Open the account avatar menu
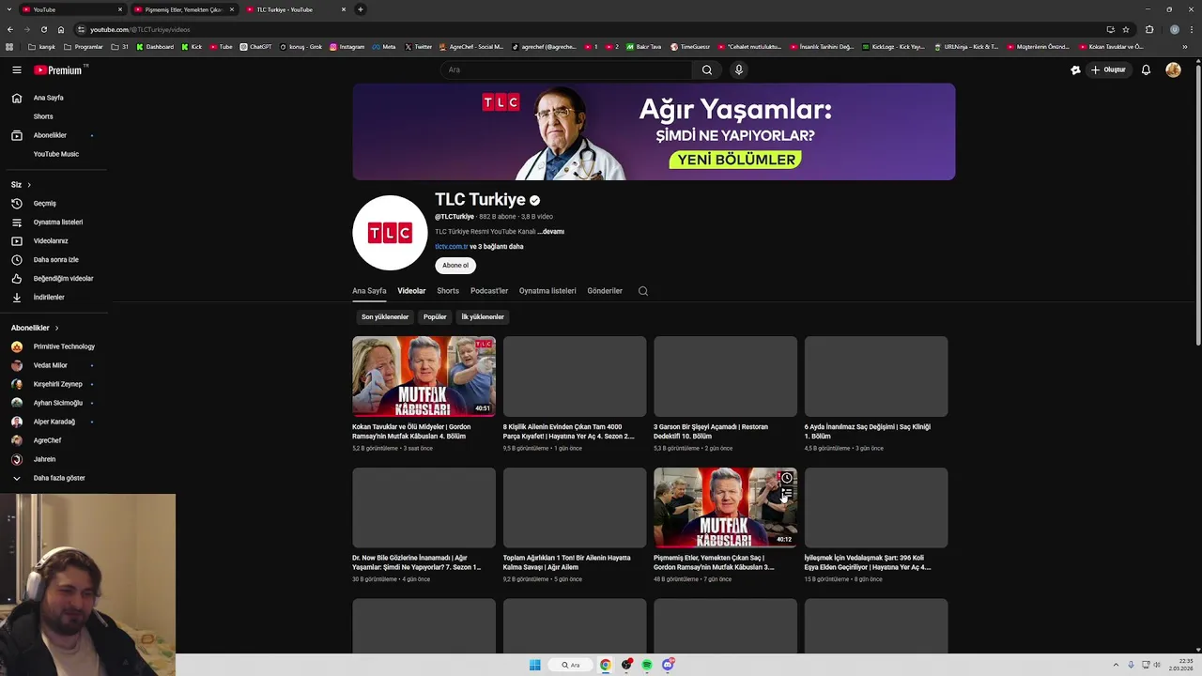The image size is (1202, 676). [x=1173, y=69]
